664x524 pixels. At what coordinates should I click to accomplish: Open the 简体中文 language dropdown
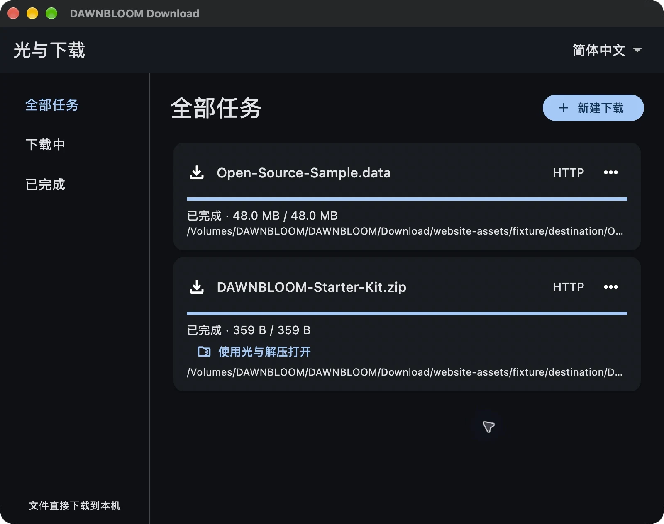tap(607, 50)
